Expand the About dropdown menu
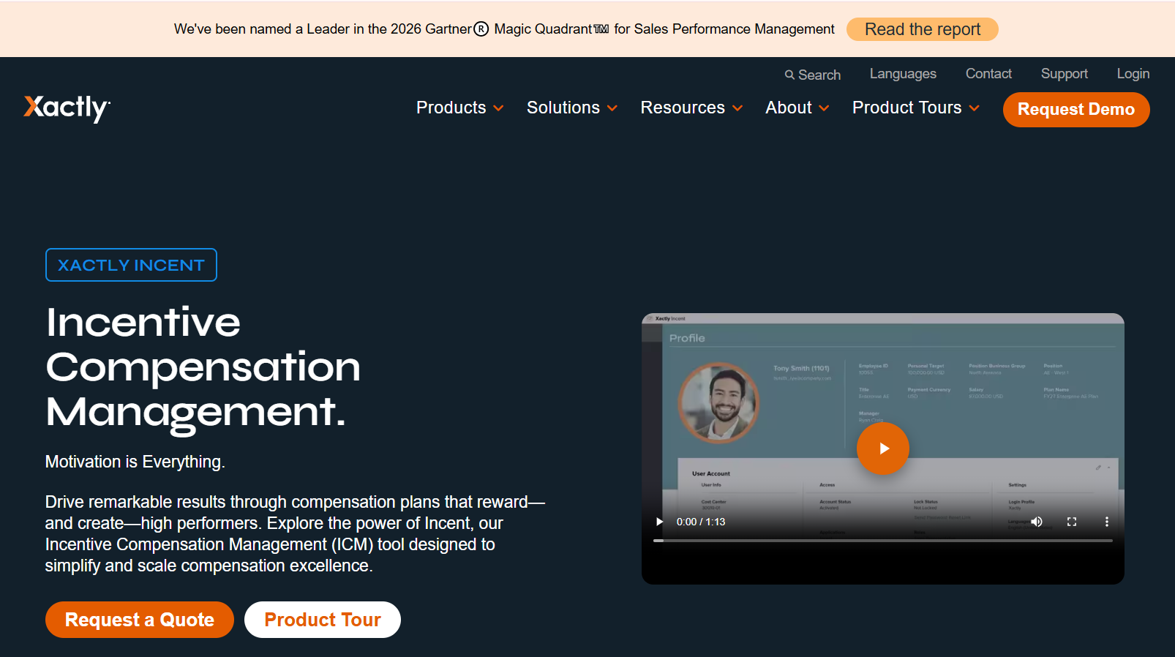 point(797,108)
